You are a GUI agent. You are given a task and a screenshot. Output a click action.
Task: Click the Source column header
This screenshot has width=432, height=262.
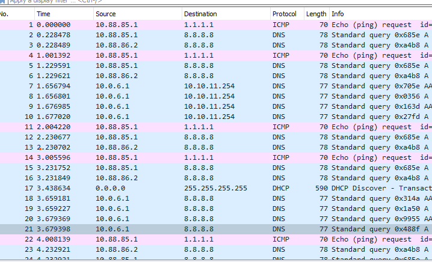point(137,13)
